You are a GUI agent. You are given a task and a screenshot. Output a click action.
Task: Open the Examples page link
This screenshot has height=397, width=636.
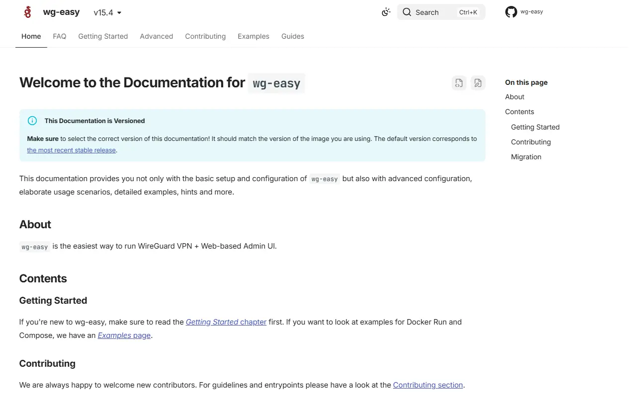[x=124, y=335]
